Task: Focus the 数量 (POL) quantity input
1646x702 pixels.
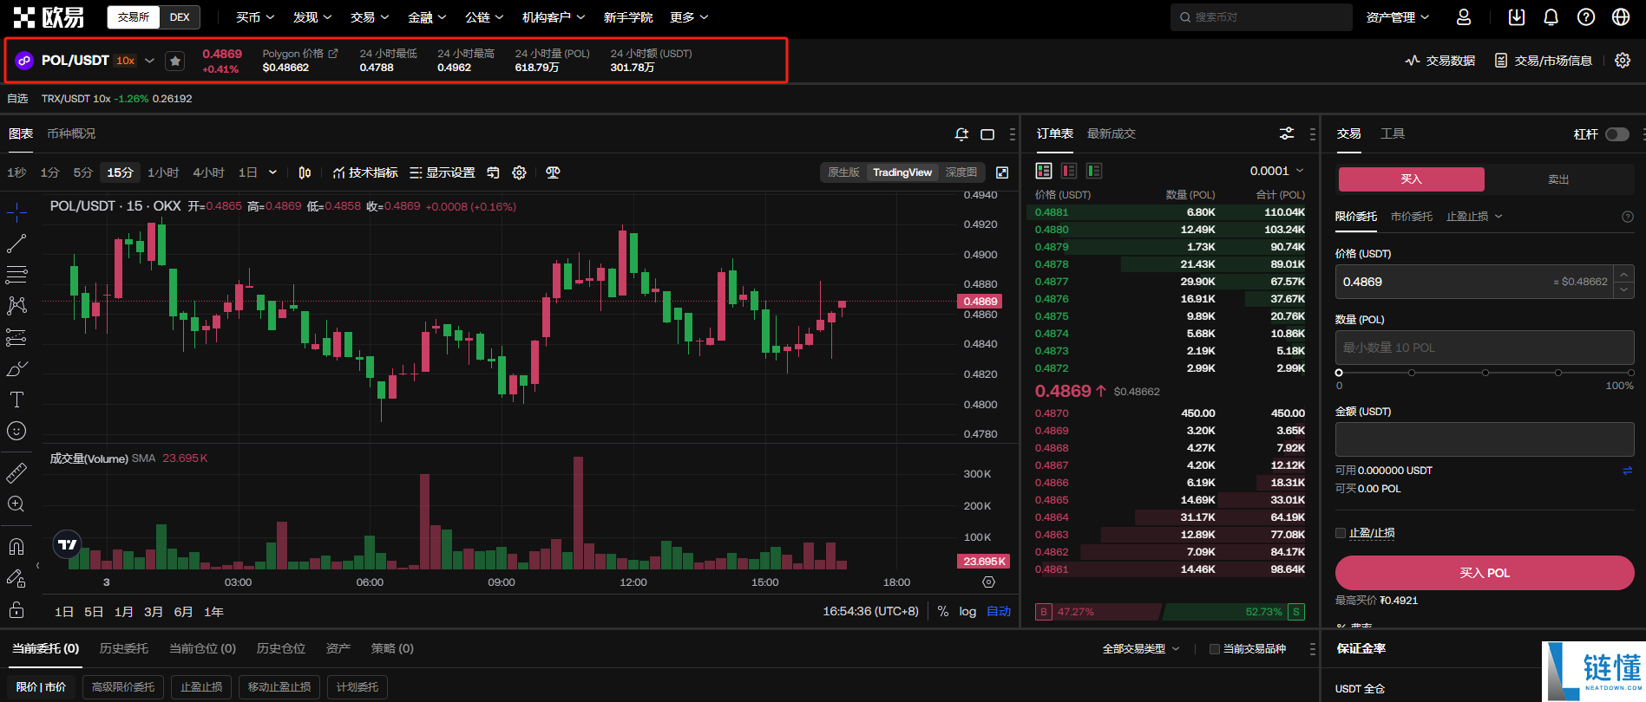Action: click(1485, 348)
